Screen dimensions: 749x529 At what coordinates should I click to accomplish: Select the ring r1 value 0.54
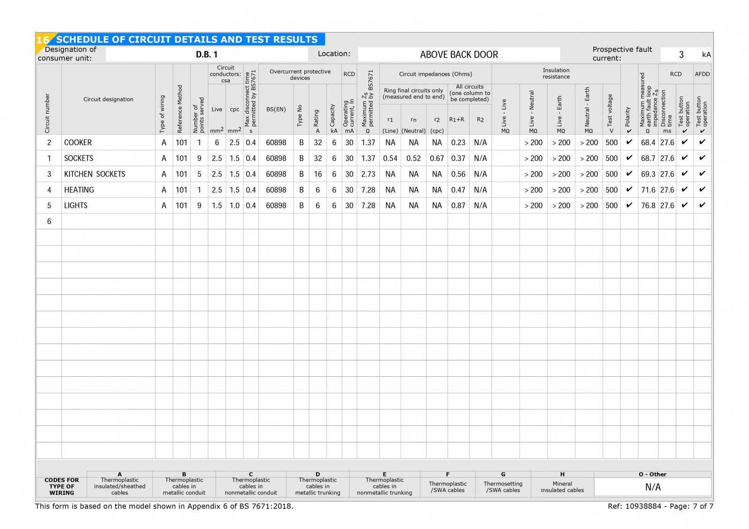point(390,158)
